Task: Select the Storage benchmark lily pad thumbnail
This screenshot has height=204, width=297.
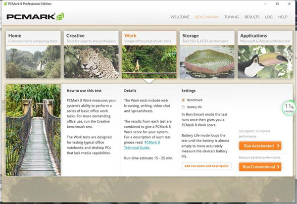Action: click(x=207, y=62)
